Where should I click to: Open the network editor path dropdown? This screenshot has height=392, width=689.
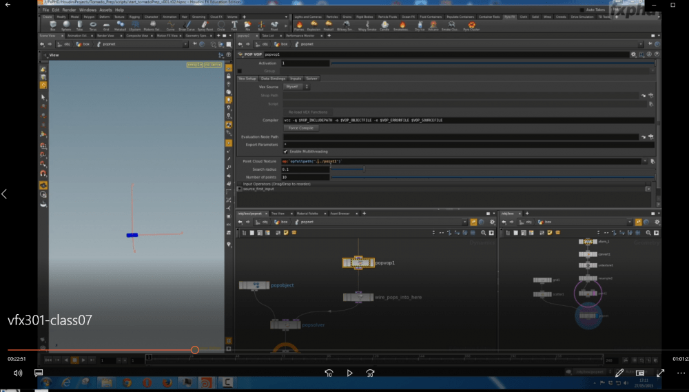point(464,223)
